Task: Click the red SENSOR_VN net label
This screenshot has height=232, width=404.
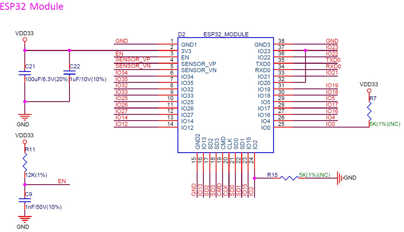Action: pyautogui.click(x=133, y=66)
